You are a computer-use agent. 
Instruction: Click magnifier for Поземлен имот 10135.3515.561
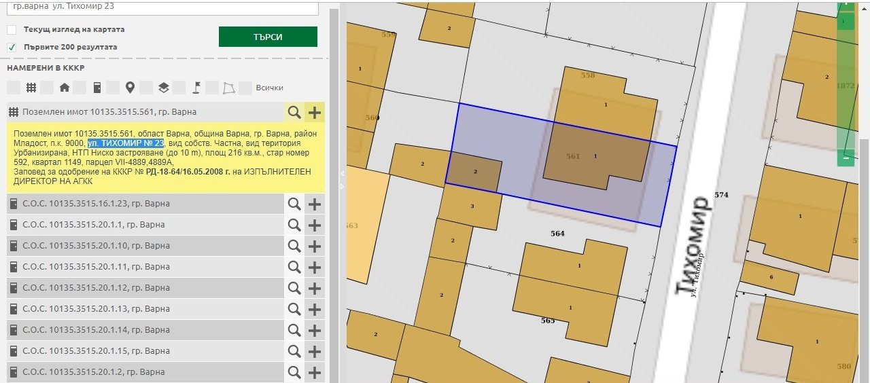(x=294, y=112)
